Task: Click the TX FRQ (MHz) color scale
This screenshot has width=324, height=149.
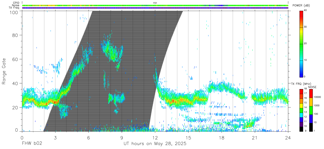Action: (301, 110)
